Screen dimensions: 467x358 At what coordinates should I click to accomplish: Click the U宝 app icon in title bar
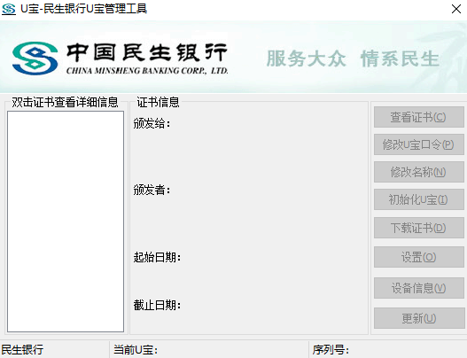9,9
